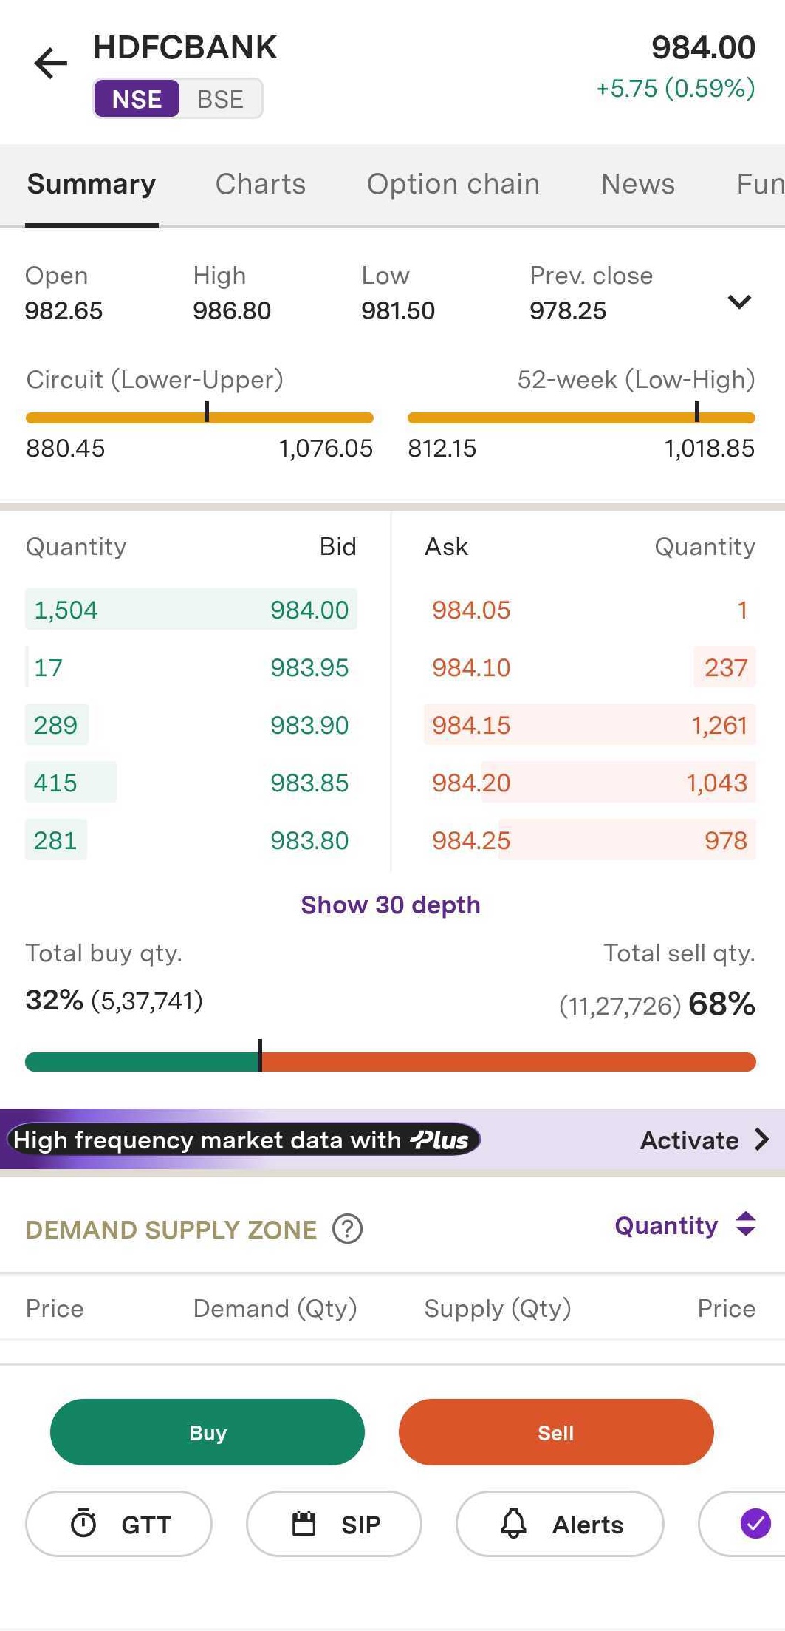Open the Option chain tab
Image resolution: width=785 pixels, height=1631 pixels.
coord(453,184)
